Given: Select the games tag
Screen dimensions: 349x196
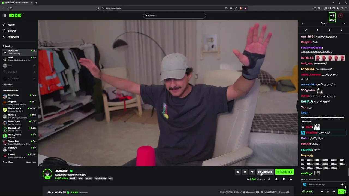Looking at the screenshot, I should pyautogui.click(x=89, y=178).
